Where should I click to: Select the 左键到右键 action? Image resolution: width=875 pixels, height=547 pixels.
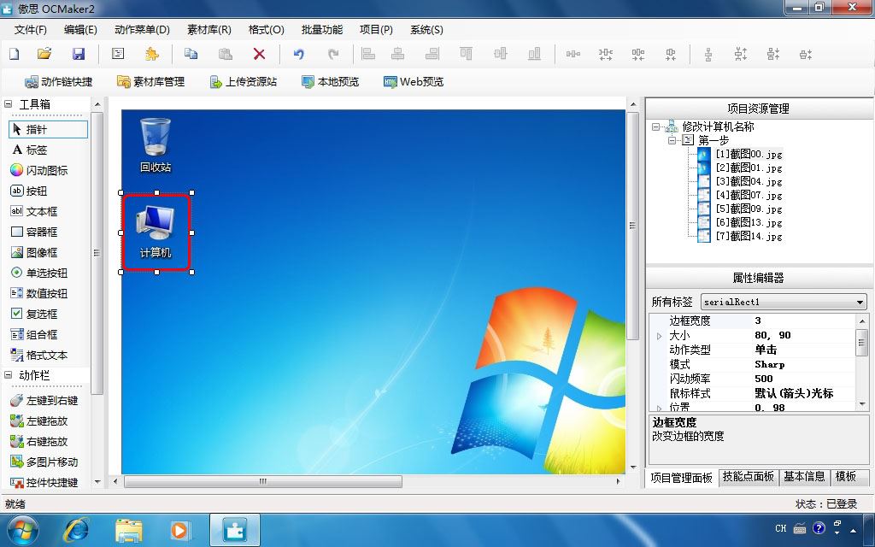pyautogui.click(x=44, y=400)
